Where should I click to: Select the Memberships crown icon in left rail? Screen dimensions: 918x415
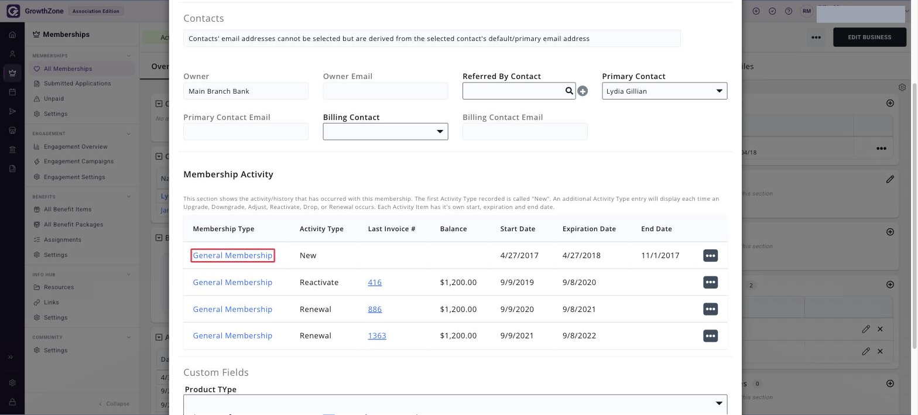point(12,73)
